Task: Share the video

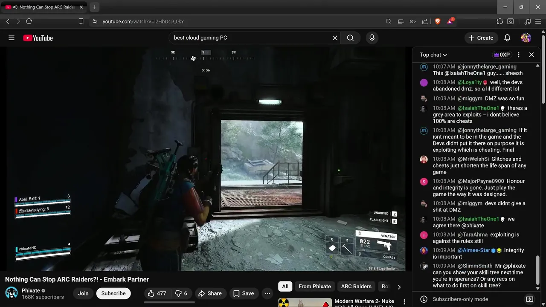Action: [x=210, y=293]
